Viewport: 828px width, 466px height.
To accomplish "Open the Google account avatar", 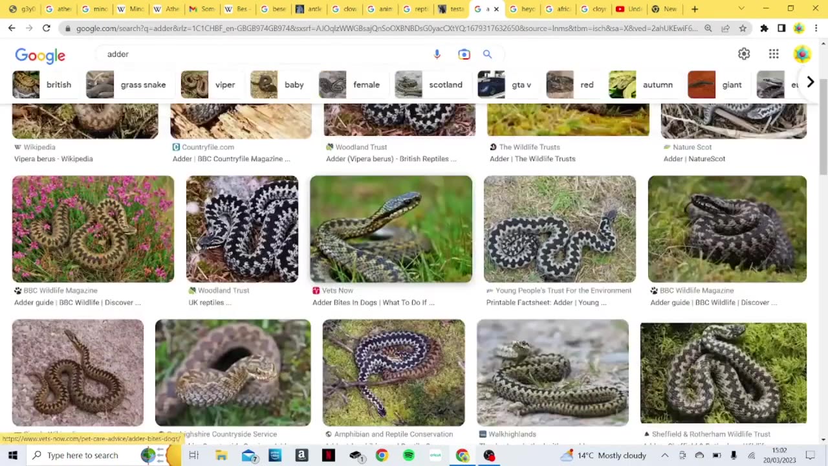I will click(x=802, y=54).
